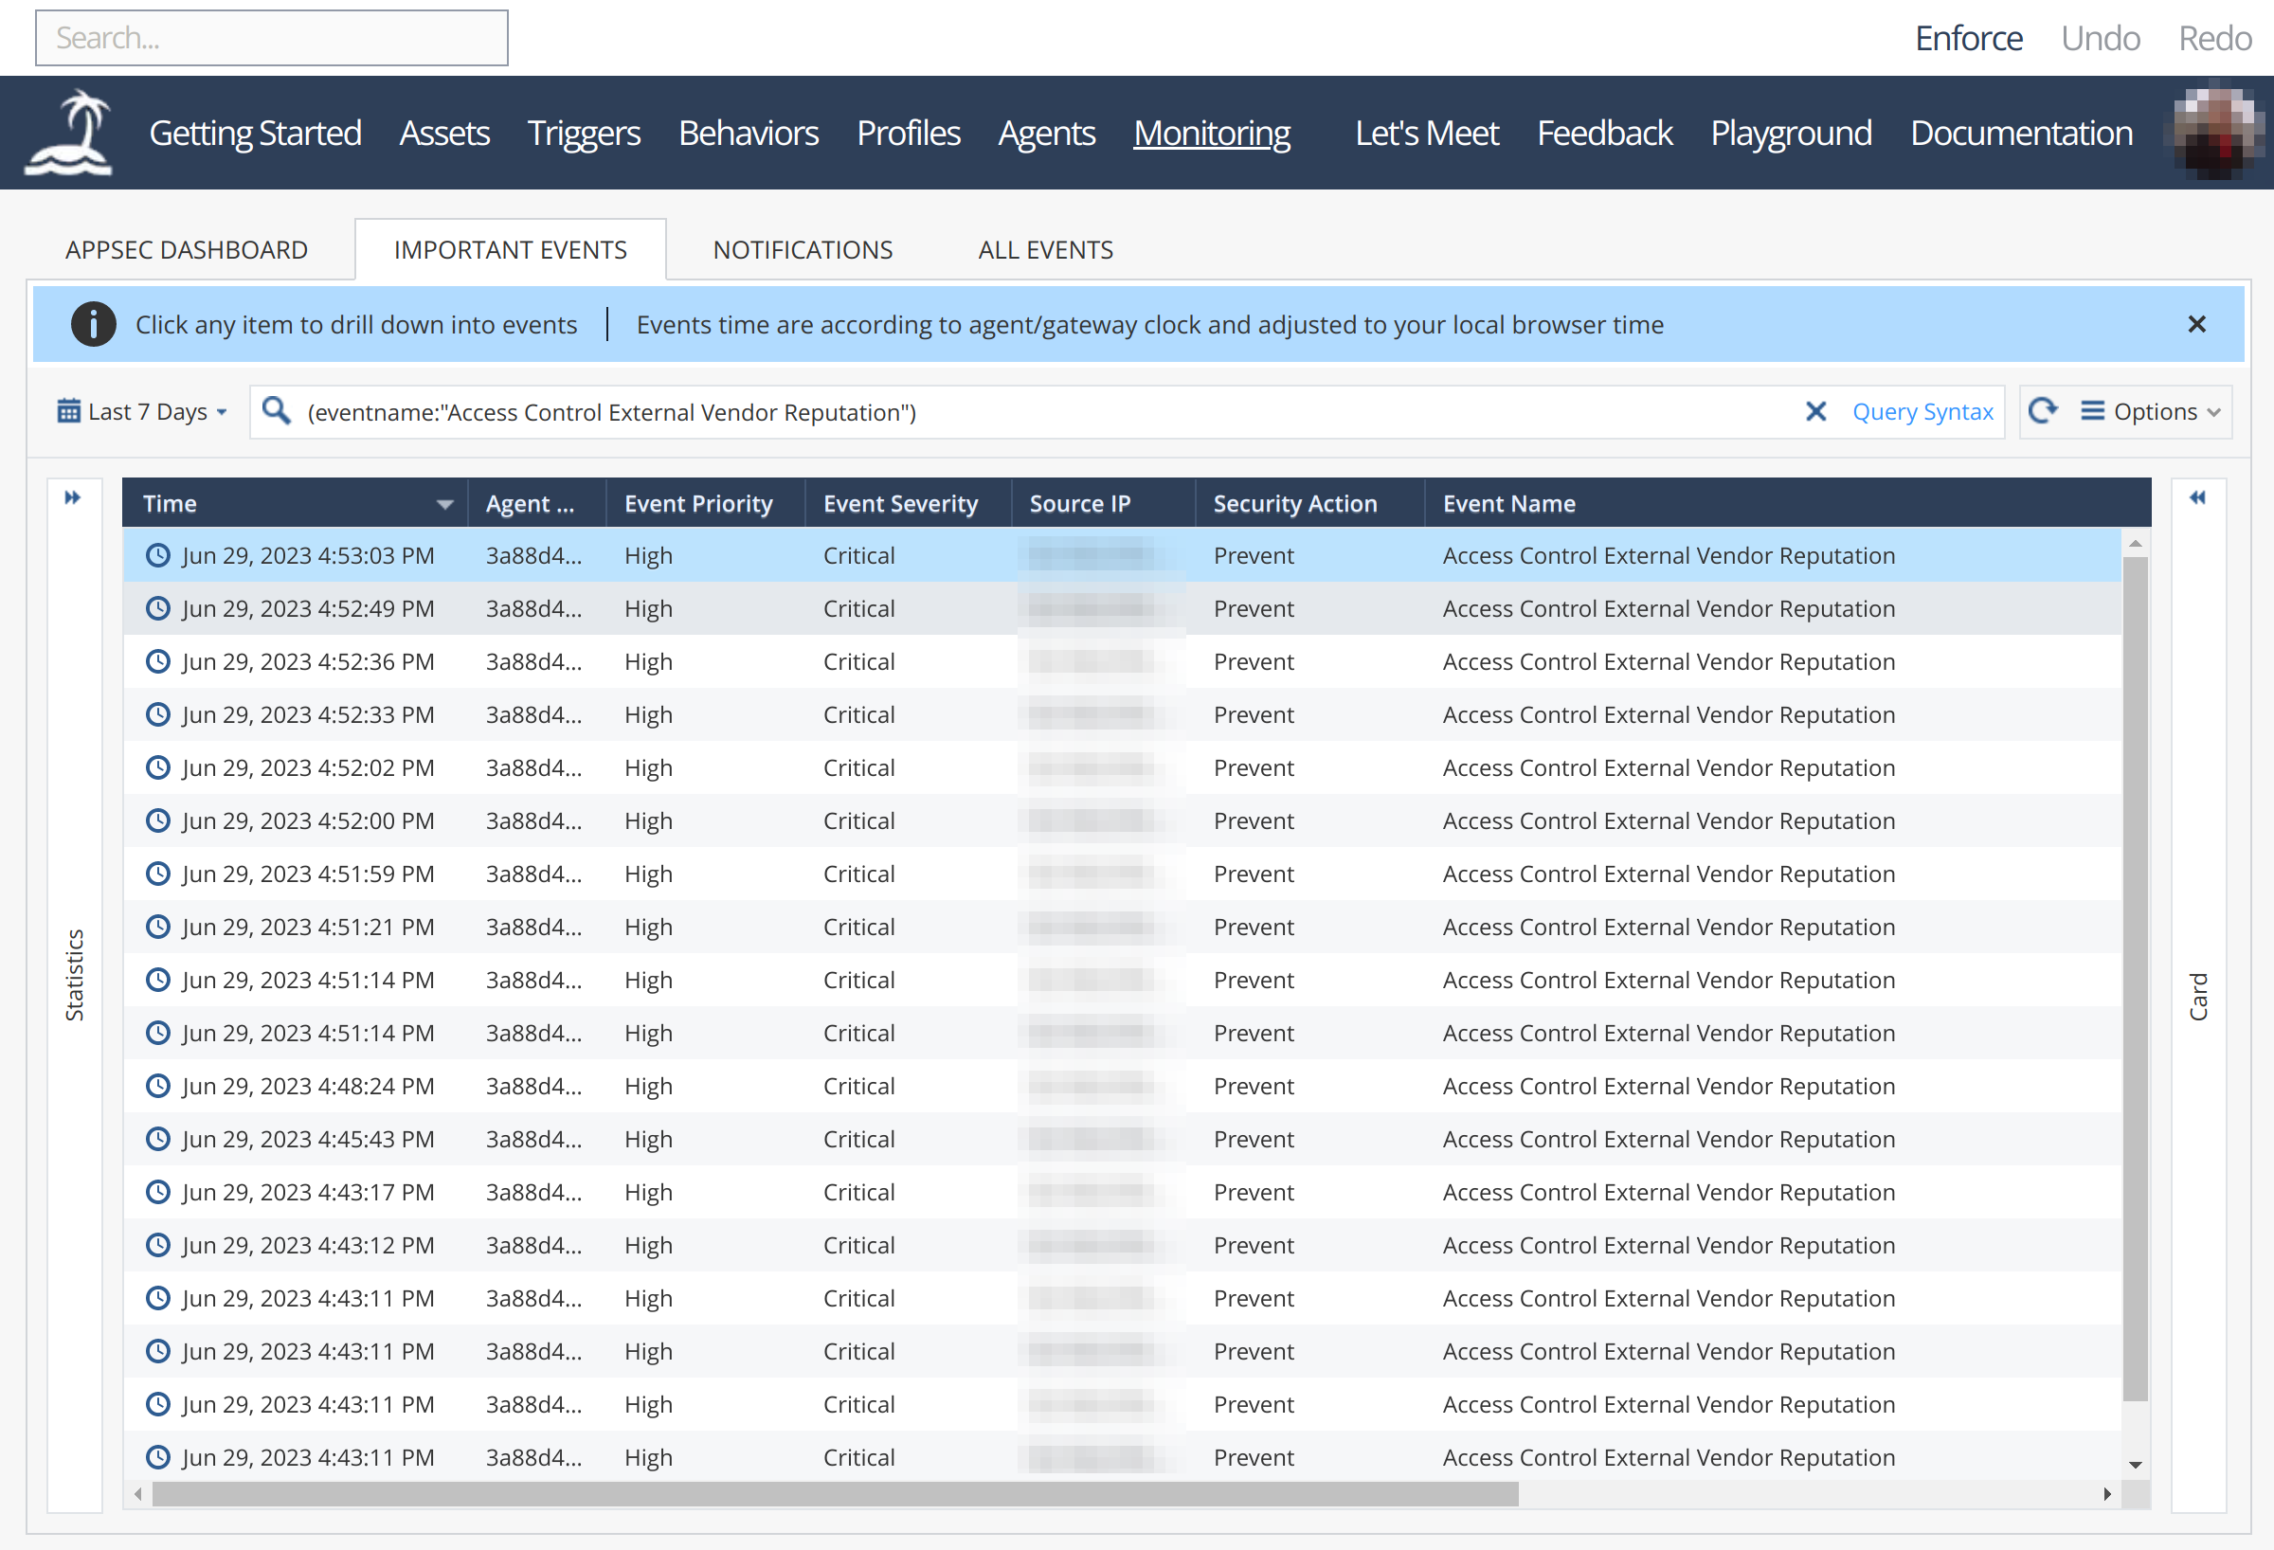Click the info circle icon in banner
Viewport: 2274px width, 1550px height.
[93, 325]
